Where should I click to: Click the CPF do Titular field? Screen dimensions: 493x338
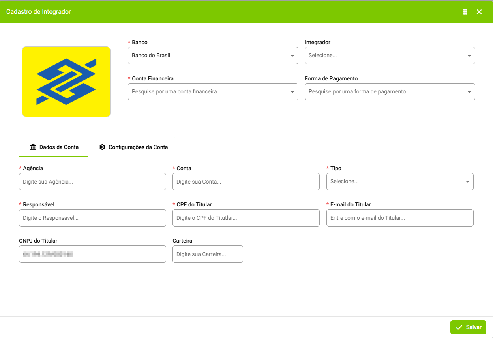click(x=246, y=218)
